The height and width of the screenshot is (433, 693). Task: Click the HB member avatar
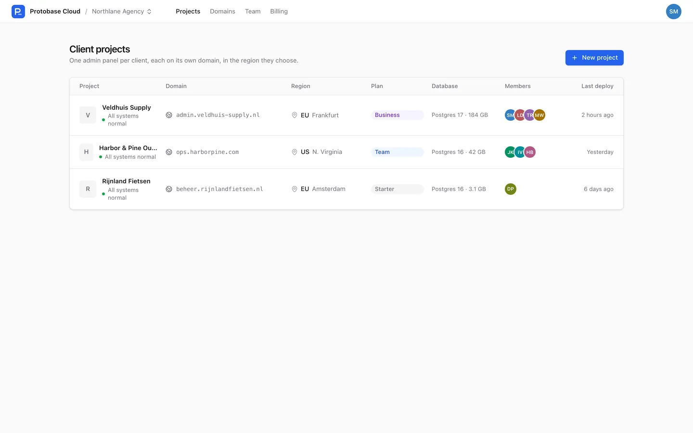(530, 152)
